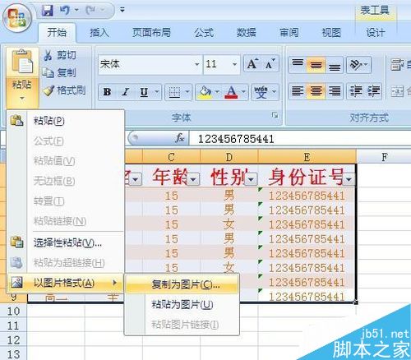
Task: Select the column F header
Action: [x=384, y=157]
